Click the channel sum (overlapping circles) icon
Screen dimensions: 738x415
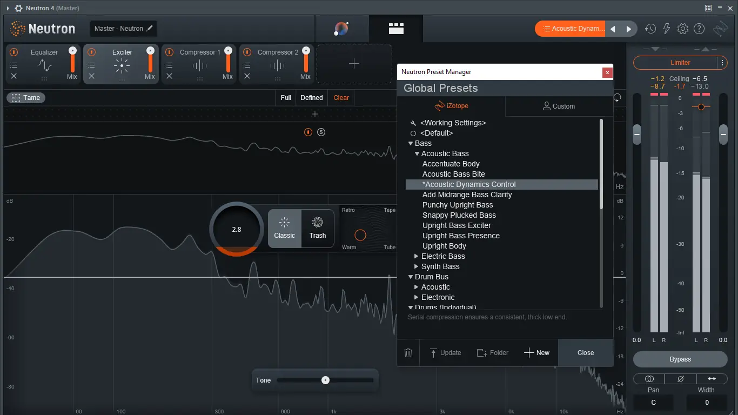coord(649,379)
